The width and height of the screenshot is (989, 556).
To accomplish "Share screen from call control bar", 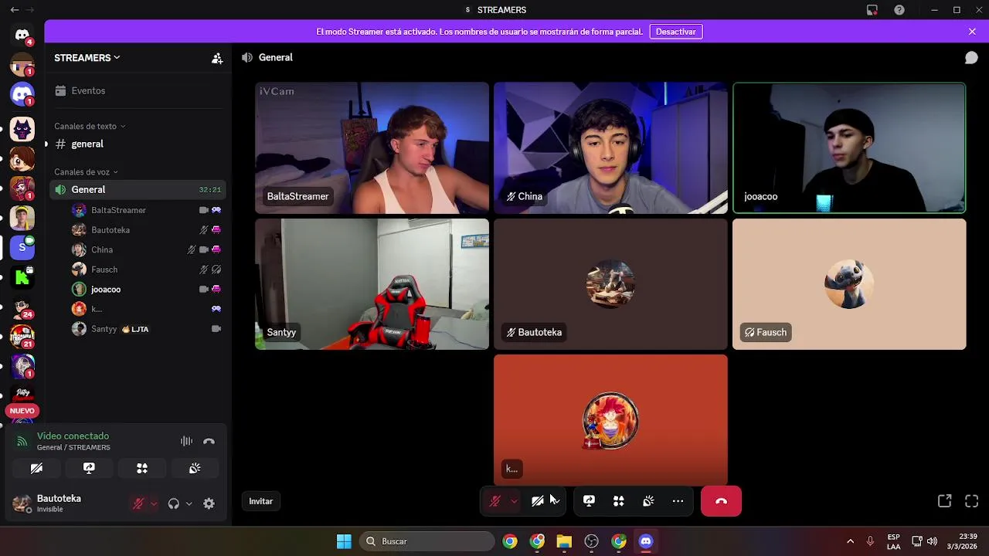I will (x=589, y=501).
